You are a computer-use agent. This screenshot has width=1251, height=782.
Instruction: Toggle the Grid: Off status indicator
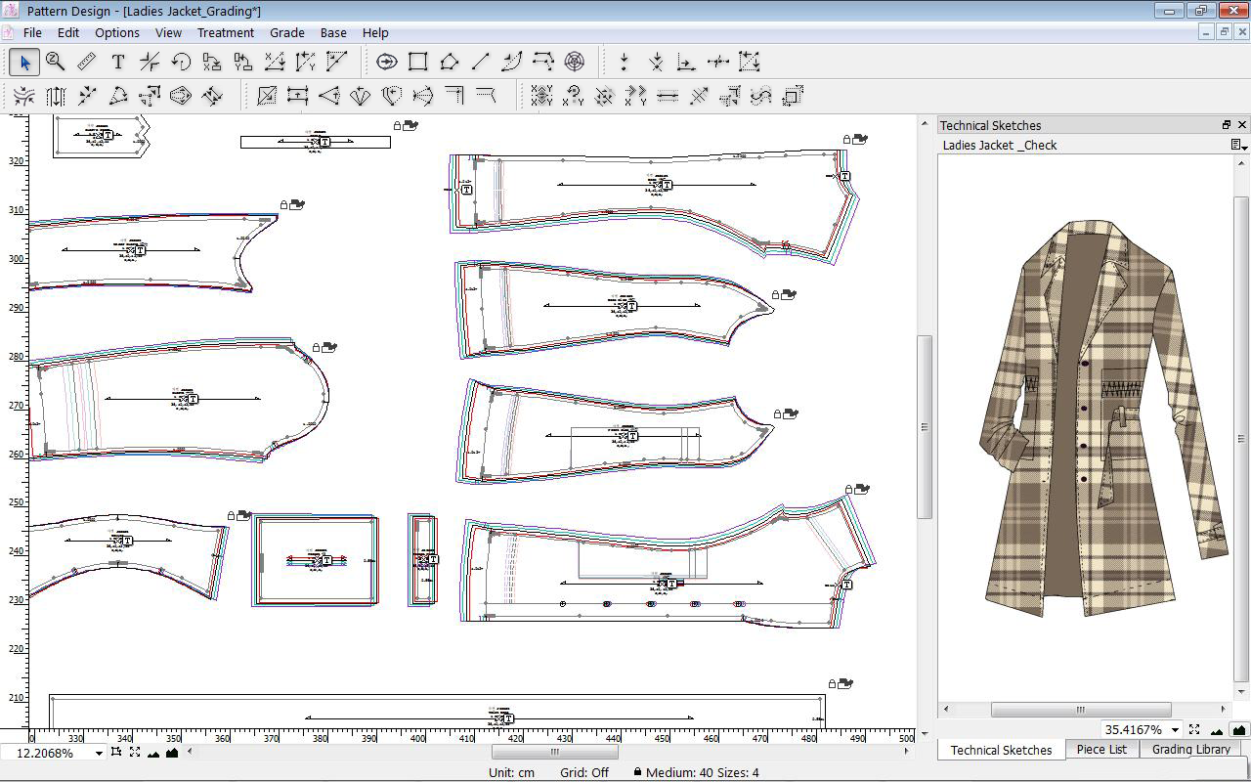pos(584,772)
